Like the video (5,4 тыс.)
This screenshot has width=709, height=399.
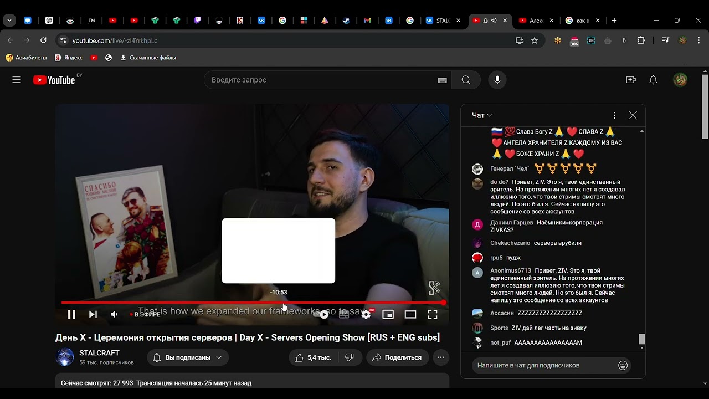[313, 357]
